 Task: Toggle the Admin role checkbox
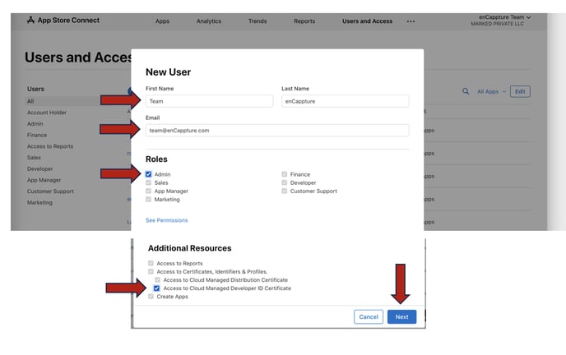pyautogui.click(x=148, y=174)
